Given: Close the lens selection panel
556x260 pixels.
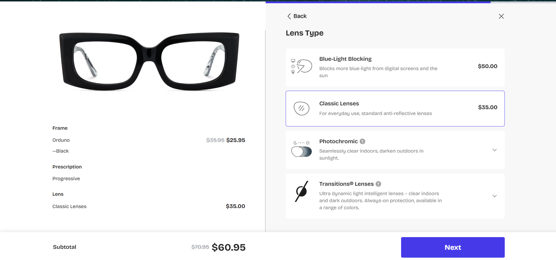Looking at the screenshot, I should [501, 16].
